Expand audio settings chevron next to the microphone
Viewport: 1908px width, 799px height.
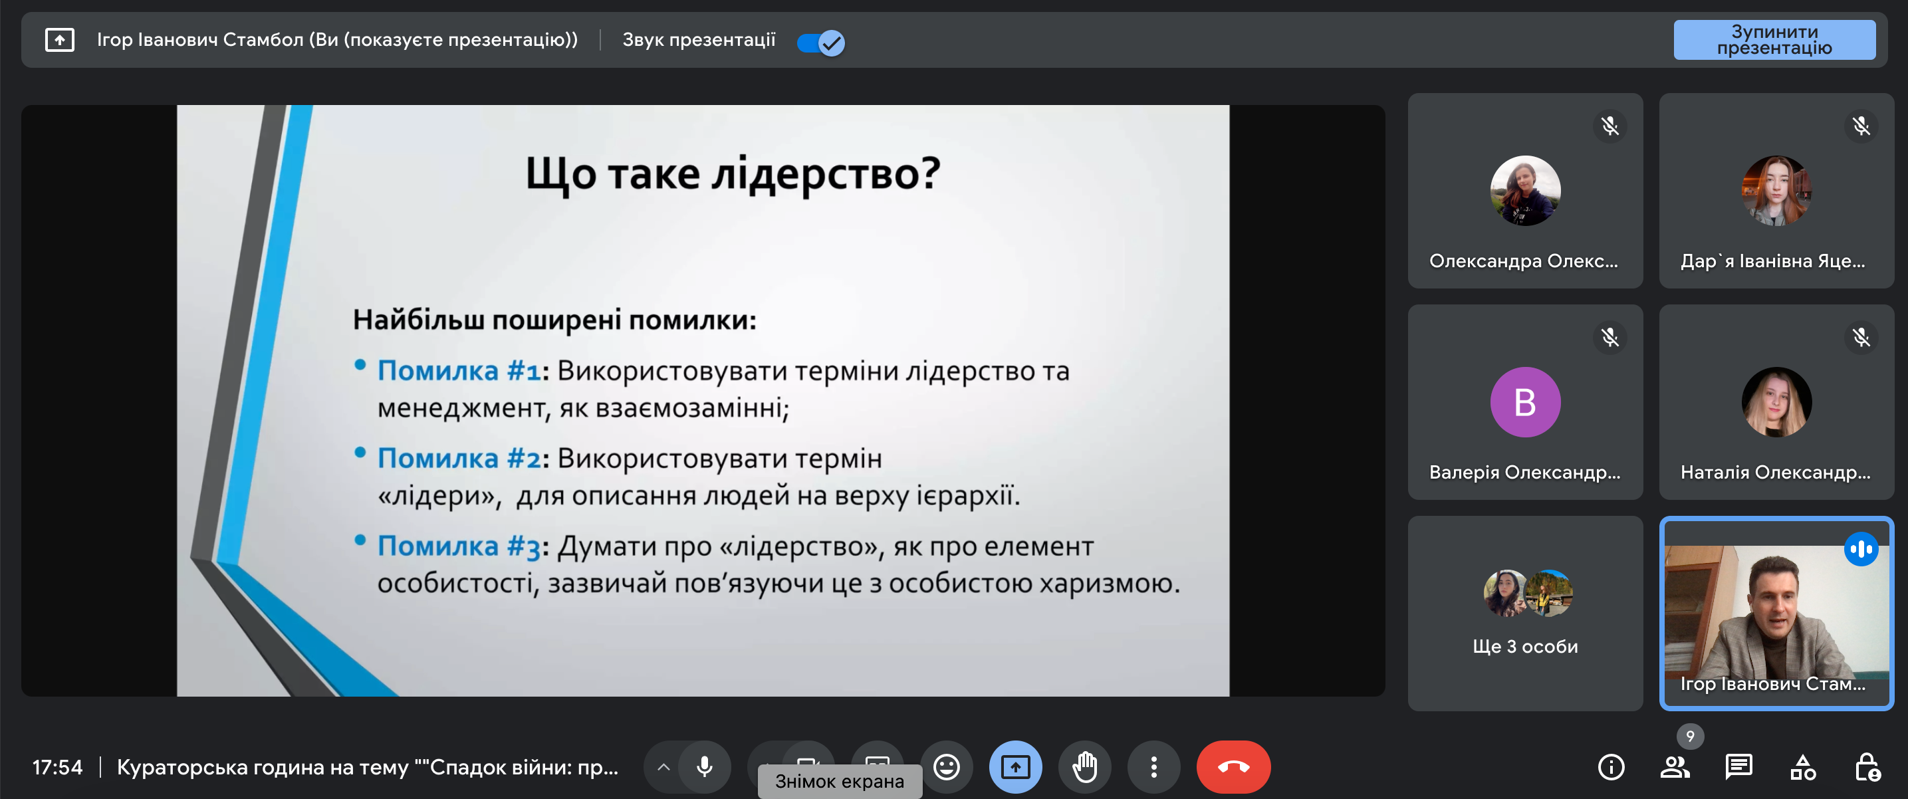[663, 766]
